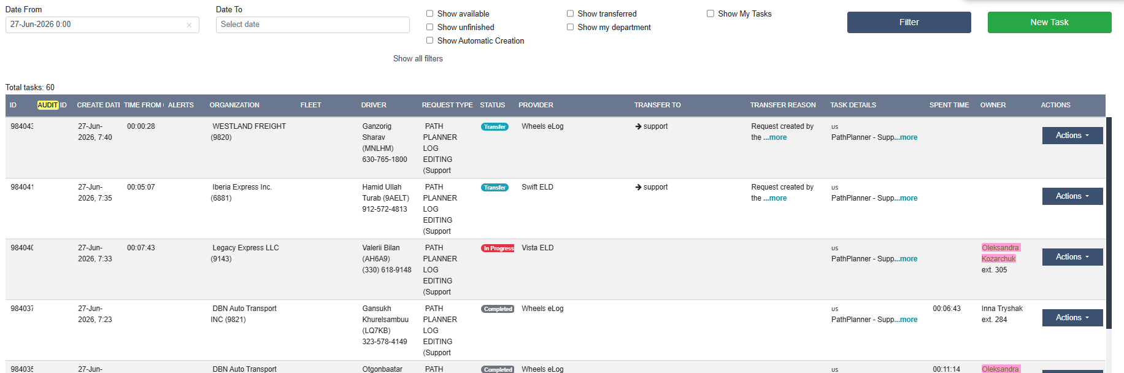
Task: Open task details more link for DBN Auto Transport 7:23 row
Action: pos(906,320)
